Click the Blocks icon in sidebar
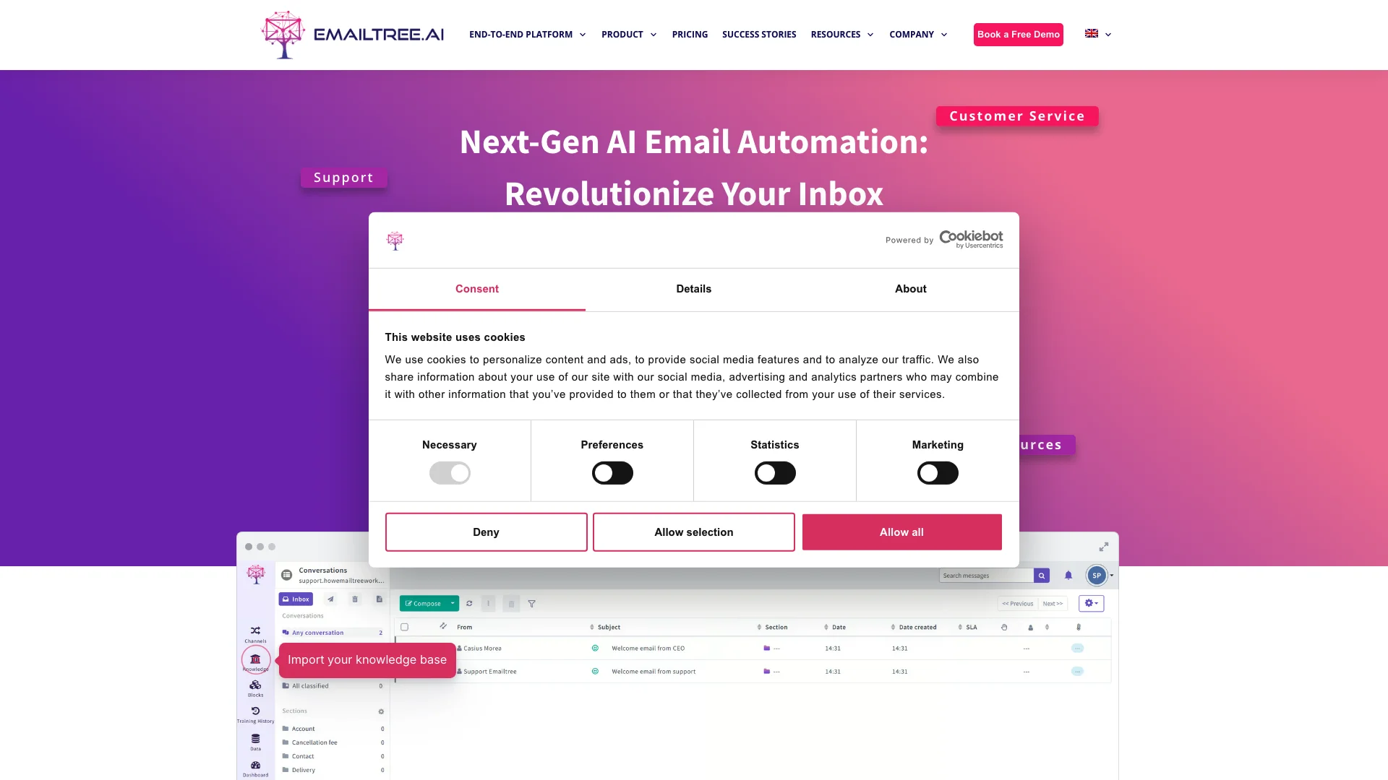 pyautogui.click(x=255, y=687)
